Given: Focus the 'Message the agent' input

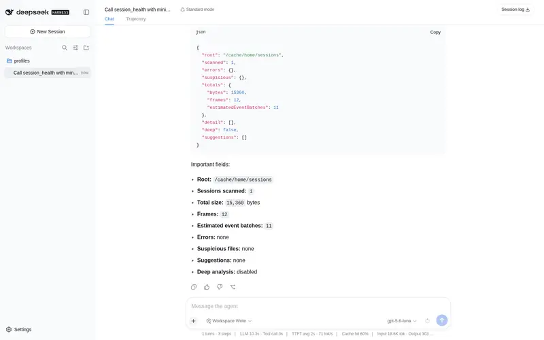Looking at the screenshot, I should [318, 306].
